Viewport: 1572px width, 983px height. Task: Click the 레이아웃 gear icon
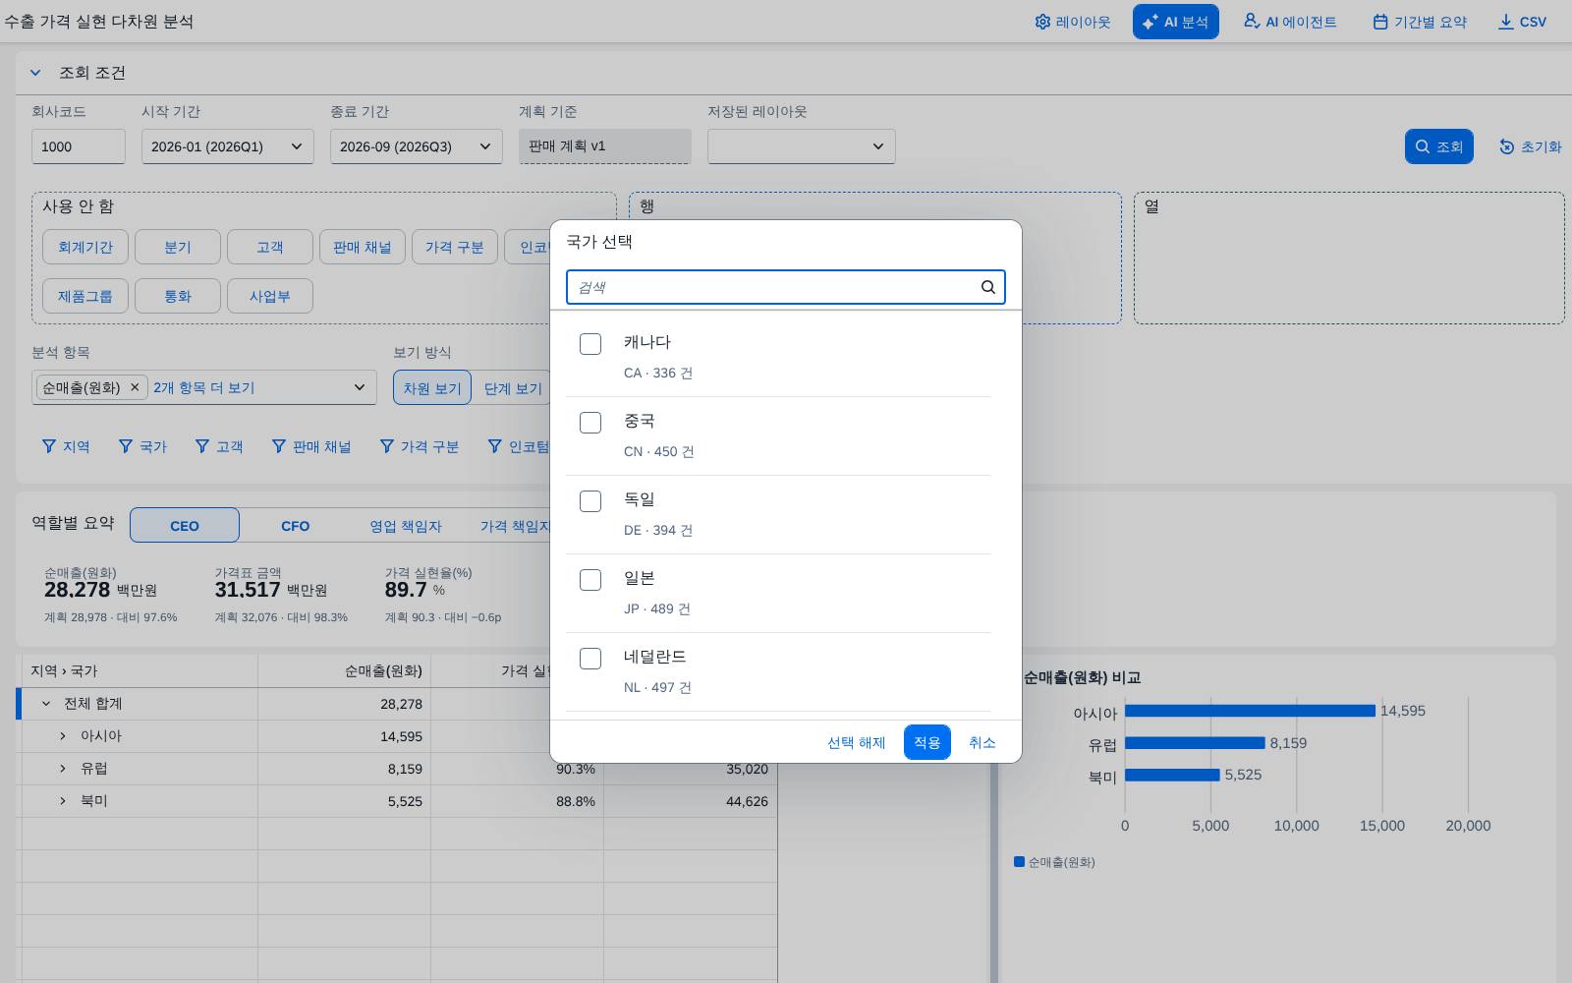click(x=1042, y=22)
